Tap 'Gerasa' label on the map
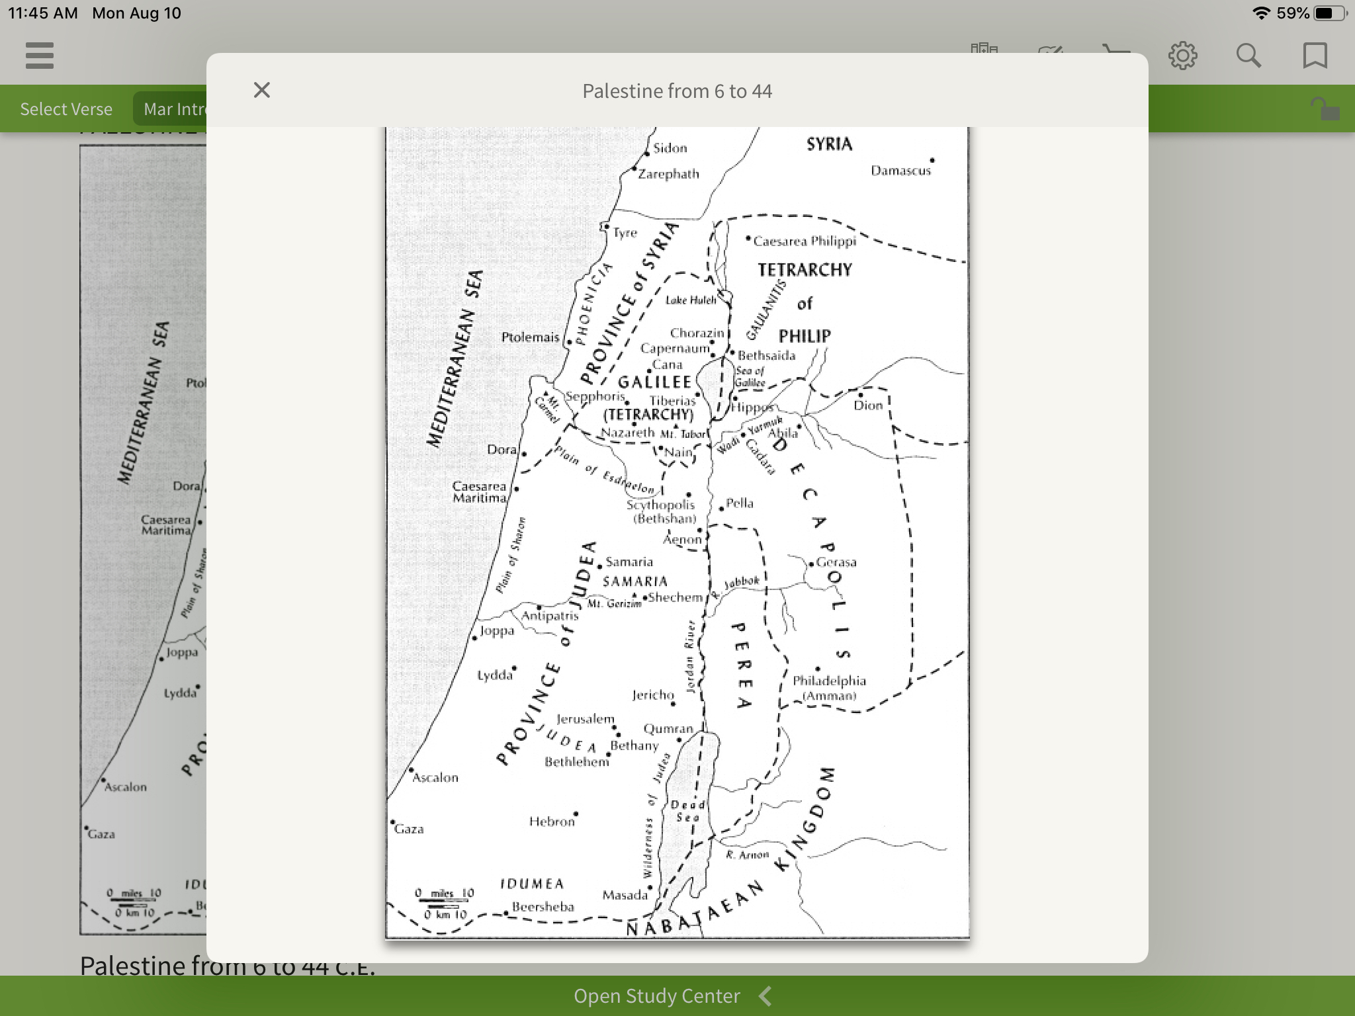This screenshot has height=1016, width=1355. click(836, 562)
